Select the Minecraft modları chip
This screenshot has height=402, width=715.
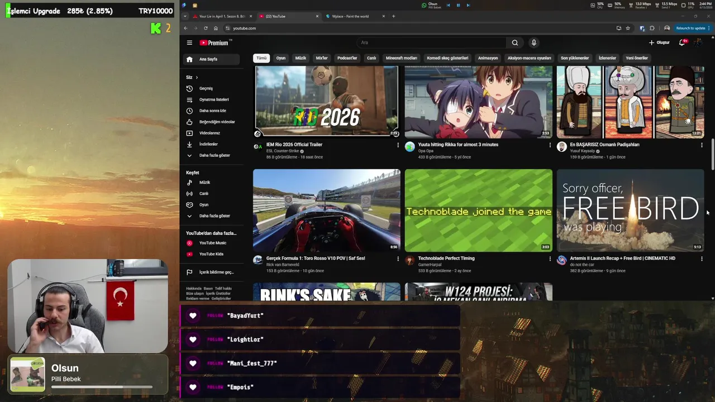[x=402, y=58]
